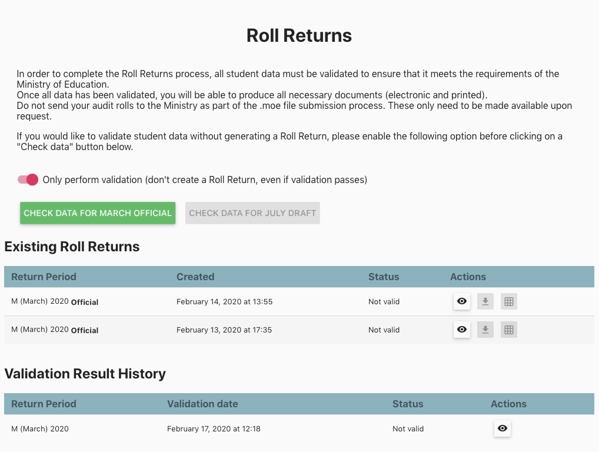This screenshot has width=599, height=452.
Task: Download the February 13 roll return
Action: click(x=485, y=330)
